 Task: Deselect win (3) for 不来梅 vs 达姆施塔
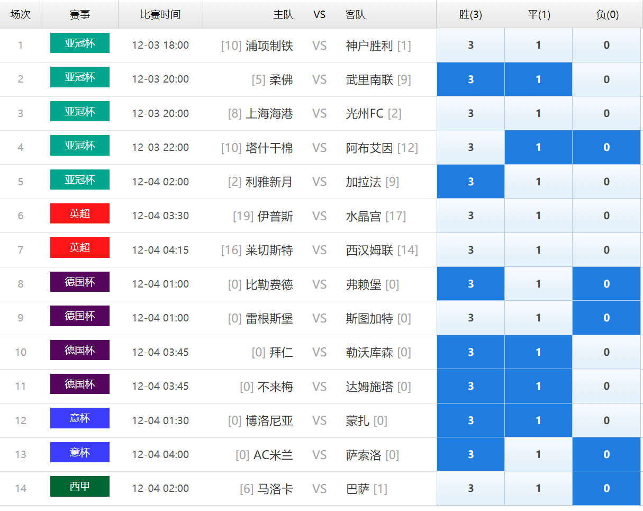pyautogui.click(x=470, y=386)
